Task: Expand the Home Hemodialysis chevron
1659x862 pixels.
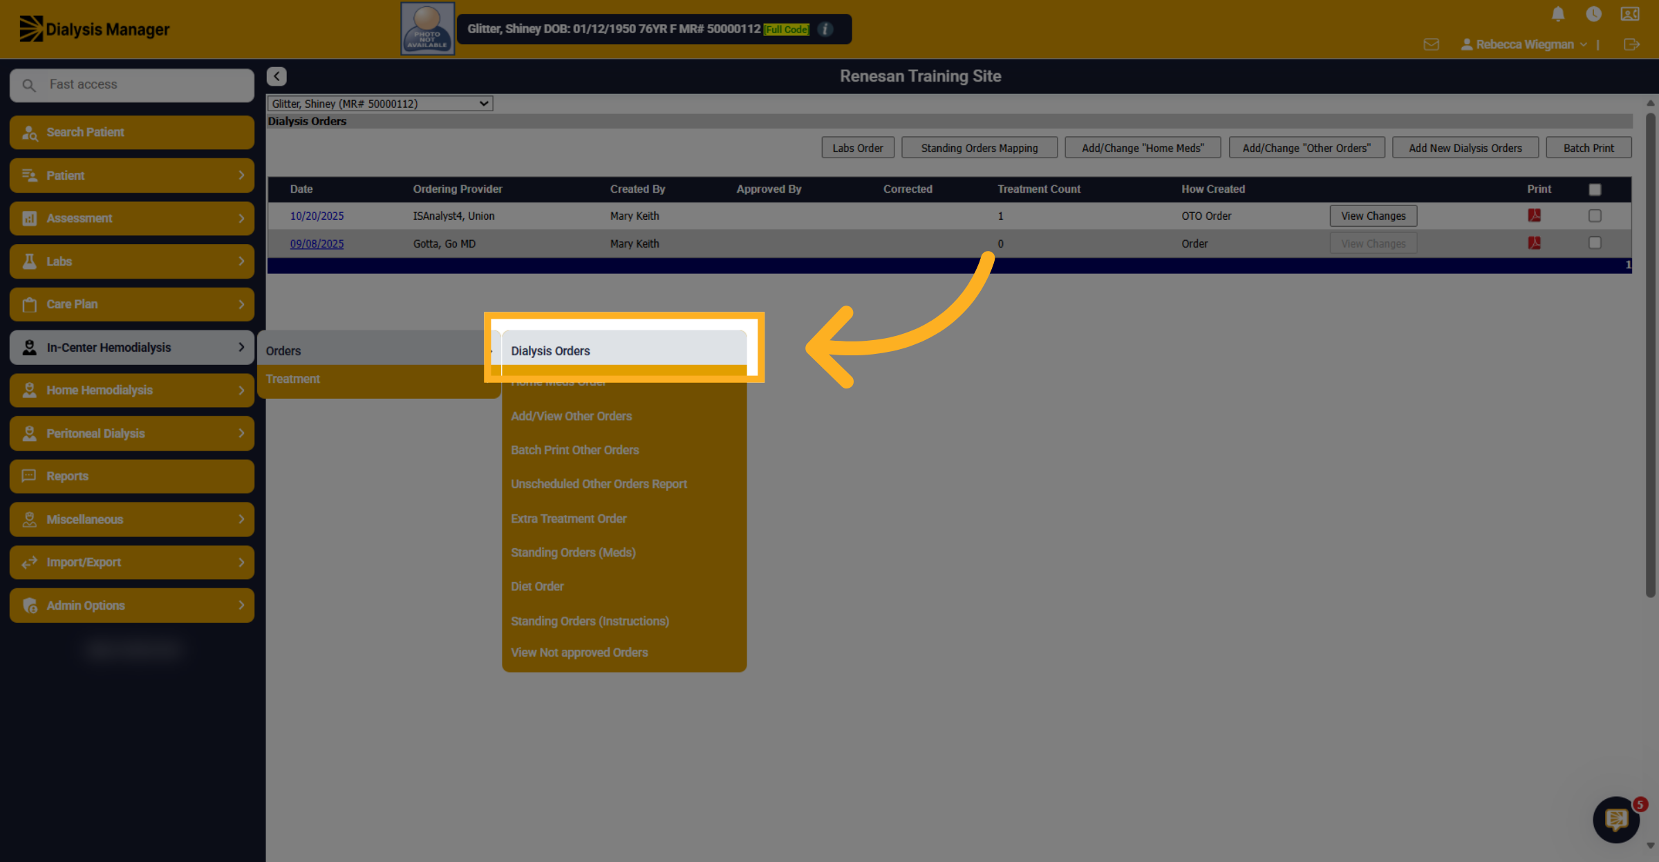Action: [241, 390]
